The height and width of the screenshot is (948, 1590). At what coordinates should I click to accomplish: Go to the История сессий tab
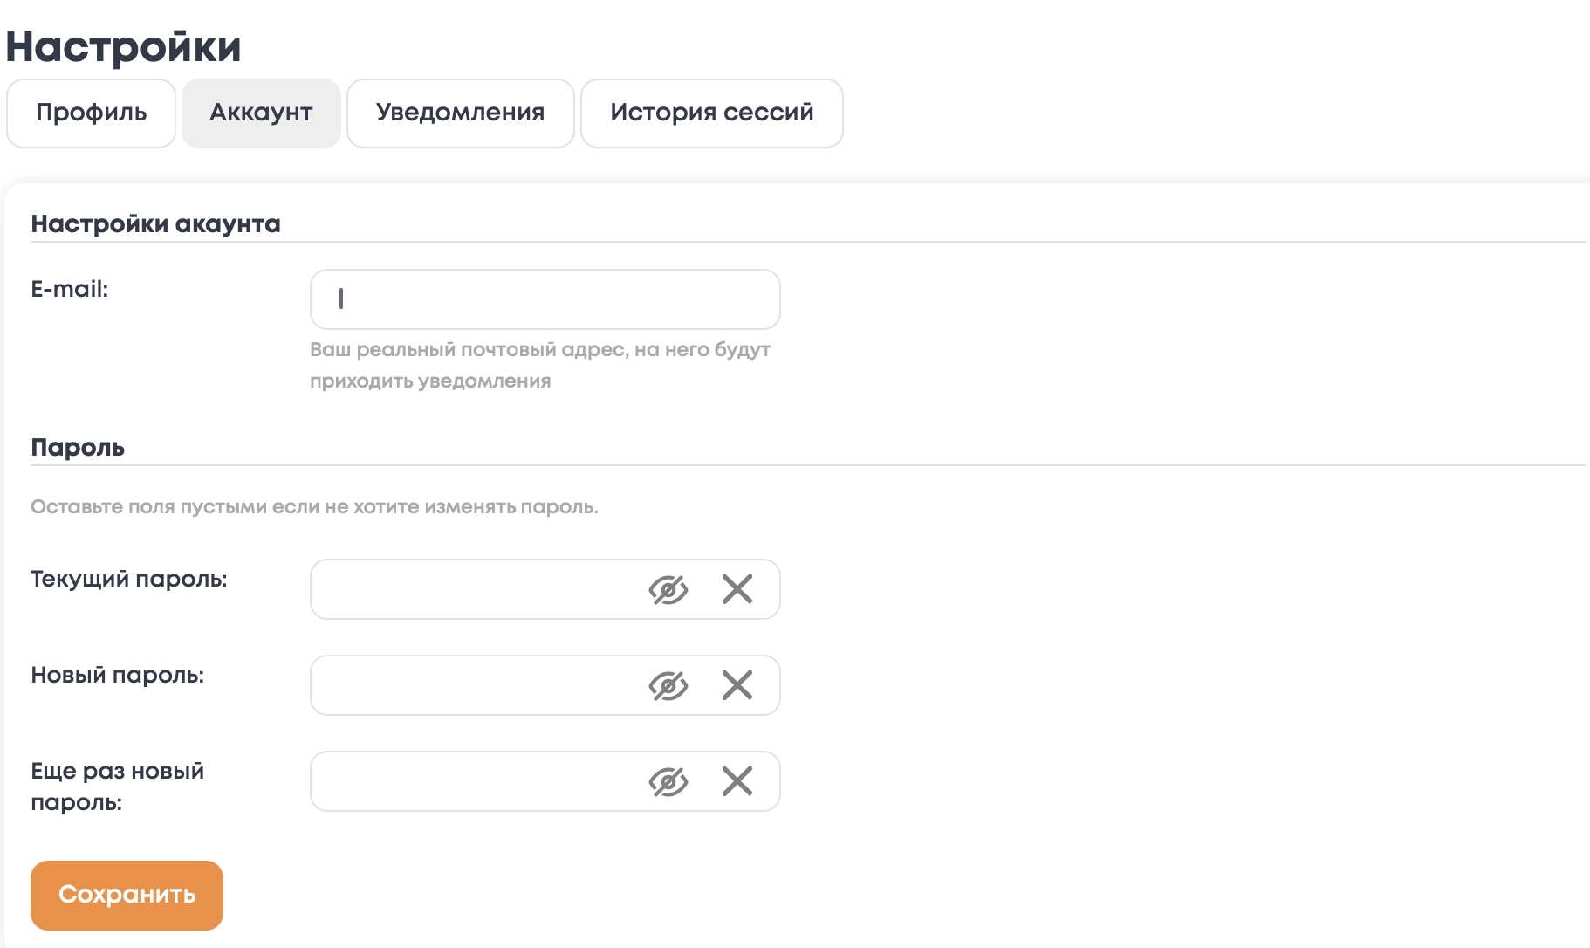711,113
